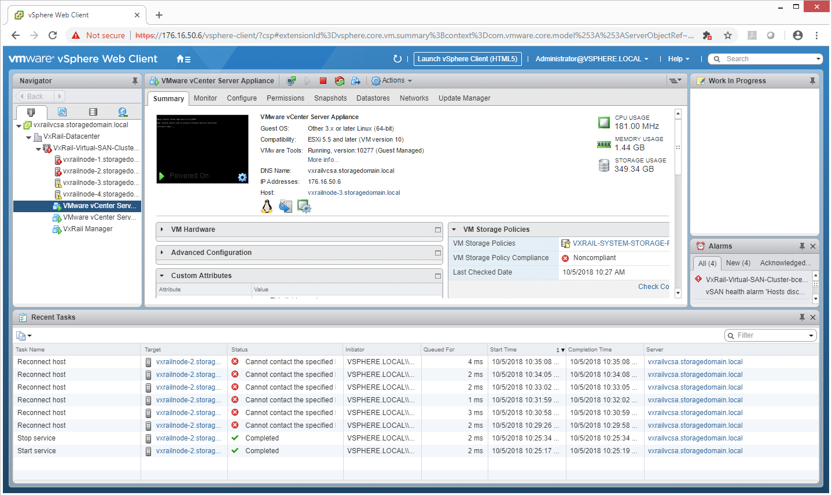Click the Check Compliance link
The image size is (832, 496).
653,287
